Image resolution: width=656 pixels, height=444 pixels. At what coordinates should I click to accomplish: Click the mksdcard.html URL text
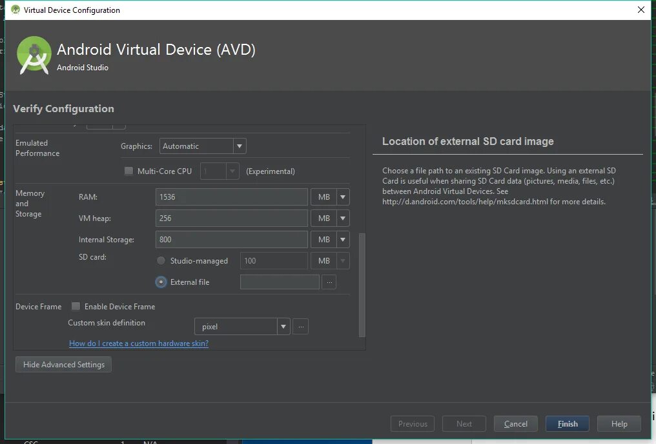tap(465, 201)
